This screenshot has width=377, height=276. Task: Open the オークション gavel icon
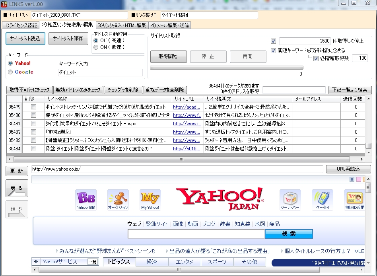click(118, 200)
